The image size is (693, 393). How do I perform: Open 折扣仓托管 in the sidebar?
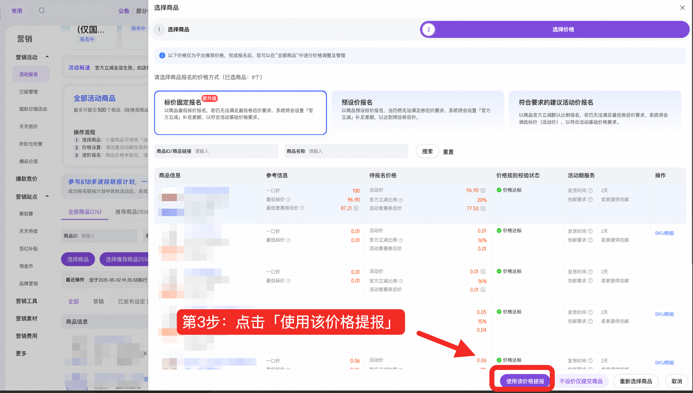(x=31, y=144)
